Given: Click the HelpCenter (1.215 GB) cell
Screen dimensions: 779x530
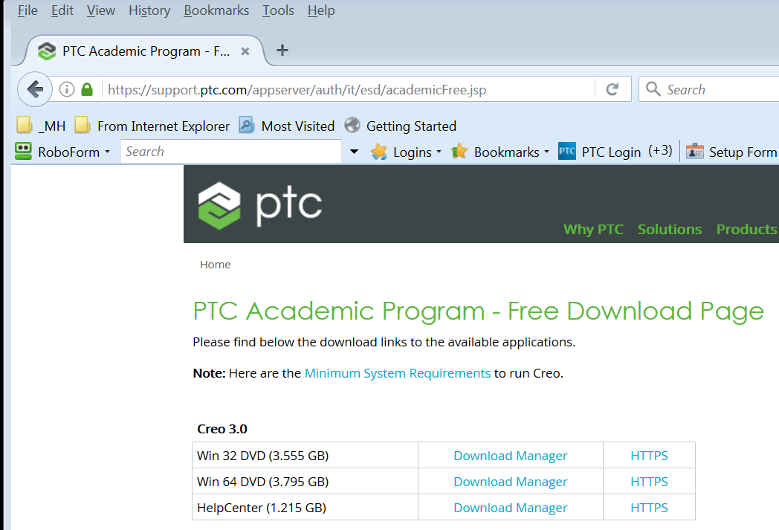Looking at the screenshot, I should [305, 507].
